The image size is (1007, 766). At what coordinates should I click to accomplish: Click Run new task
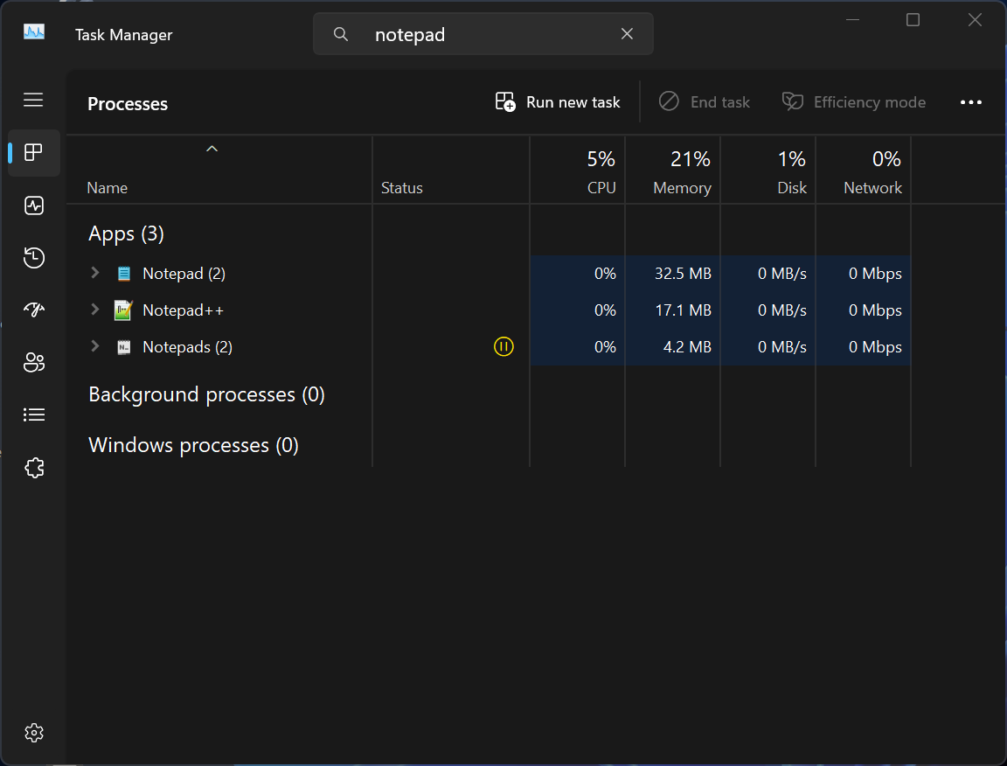click(x=558, y=102)
